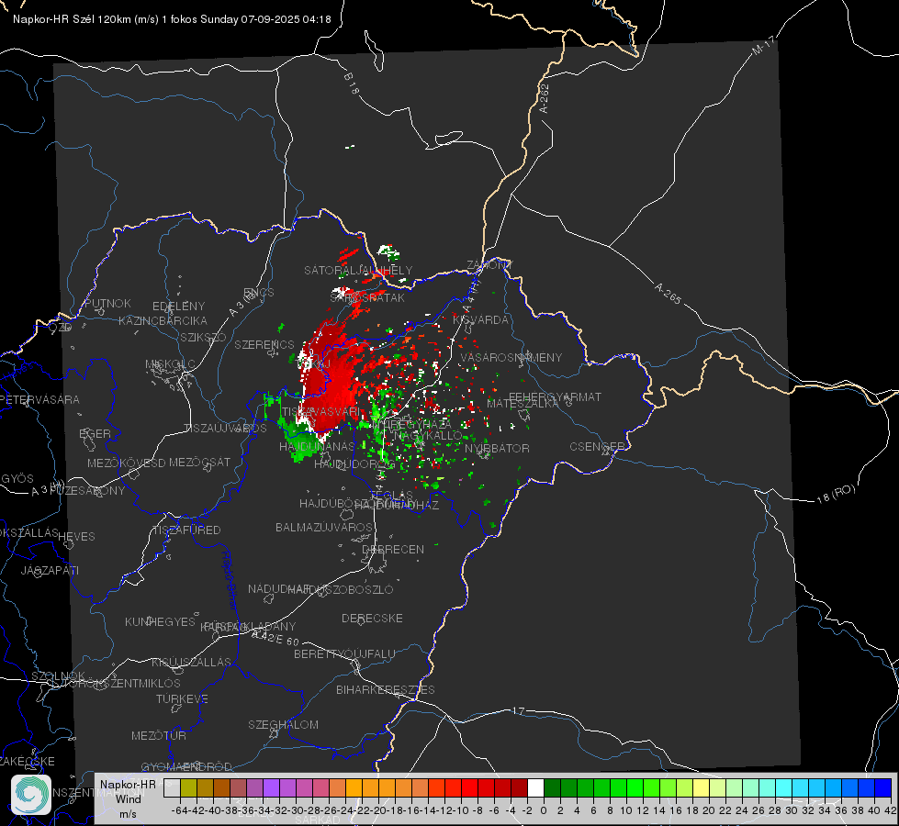Click the 0 value on the legend scale
This screenshot has width=899, height=826.
[x=544, y=810]
